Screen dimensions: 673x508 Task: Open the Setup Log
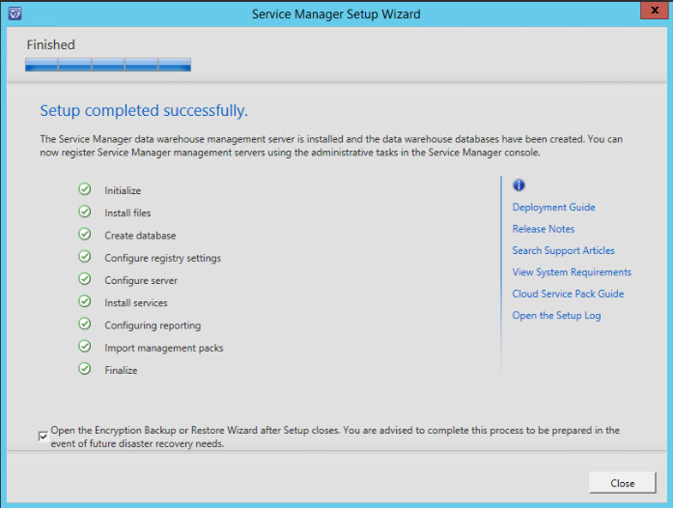click(x=556, y=316)
